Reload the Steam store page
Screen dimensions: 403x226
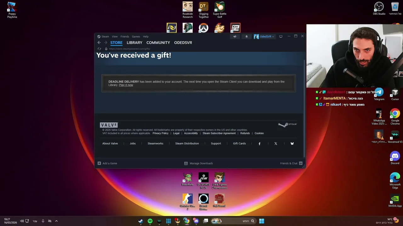click(x=99, y=49)
